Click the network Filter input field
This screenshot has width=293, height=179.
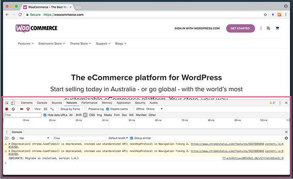pos(23,115)
